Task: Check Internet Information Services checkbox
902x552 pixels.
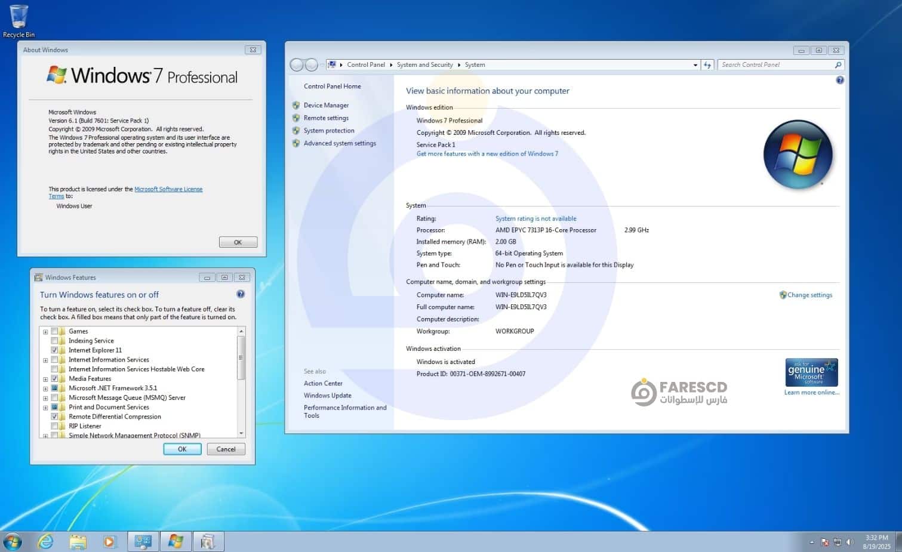Action: 54,360
